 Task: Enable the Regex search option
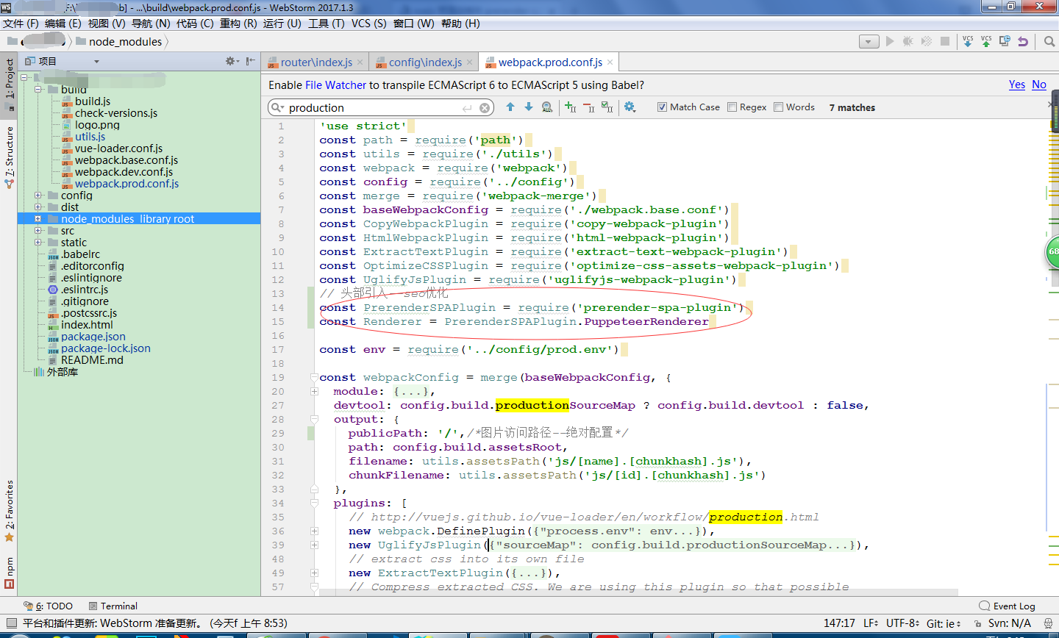point(732,107)
